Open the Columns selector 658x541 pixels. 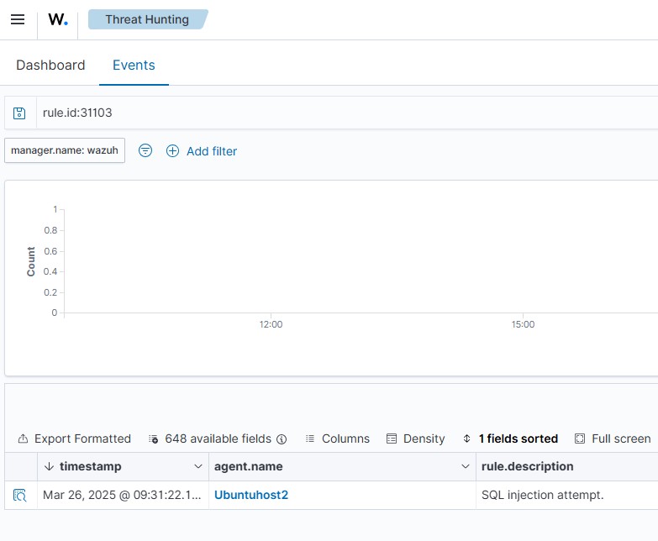[x=345, y=439]
